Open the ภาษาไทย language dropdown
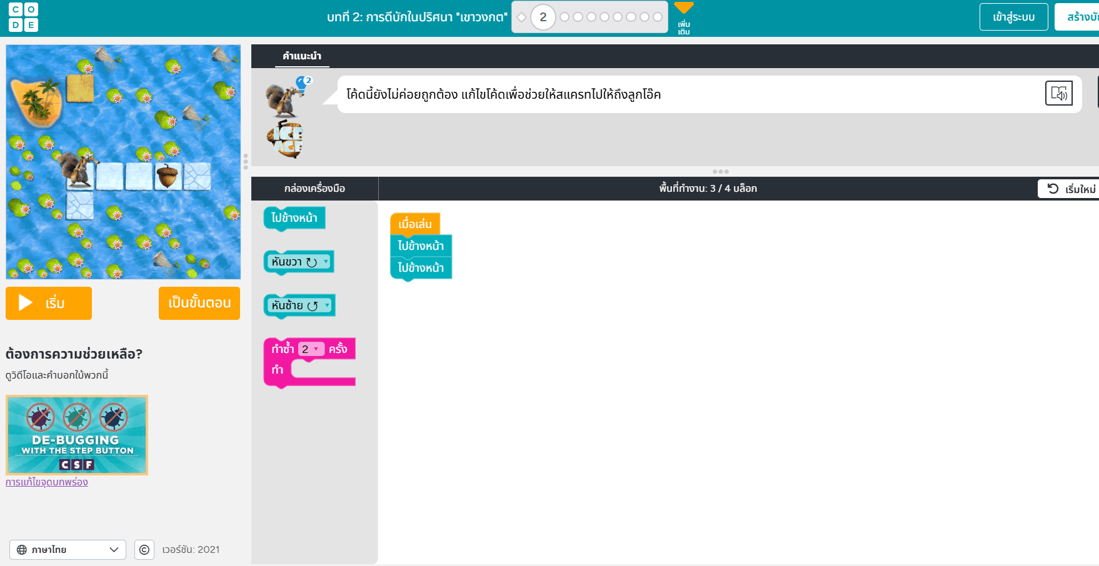 (x=68, y=550)
